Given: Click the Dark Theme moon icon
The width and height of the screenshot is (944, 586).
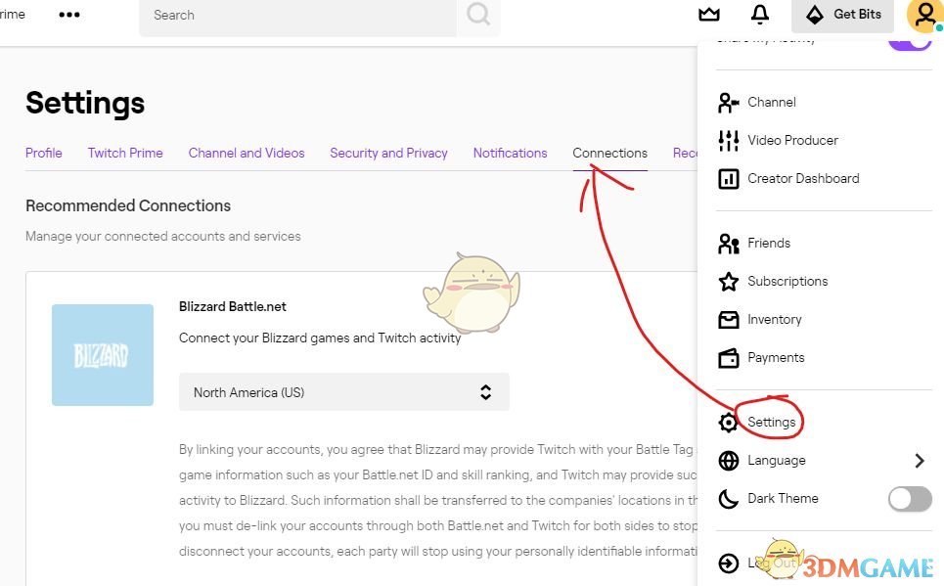Looking at the screenshot, I should coord(729,499).
